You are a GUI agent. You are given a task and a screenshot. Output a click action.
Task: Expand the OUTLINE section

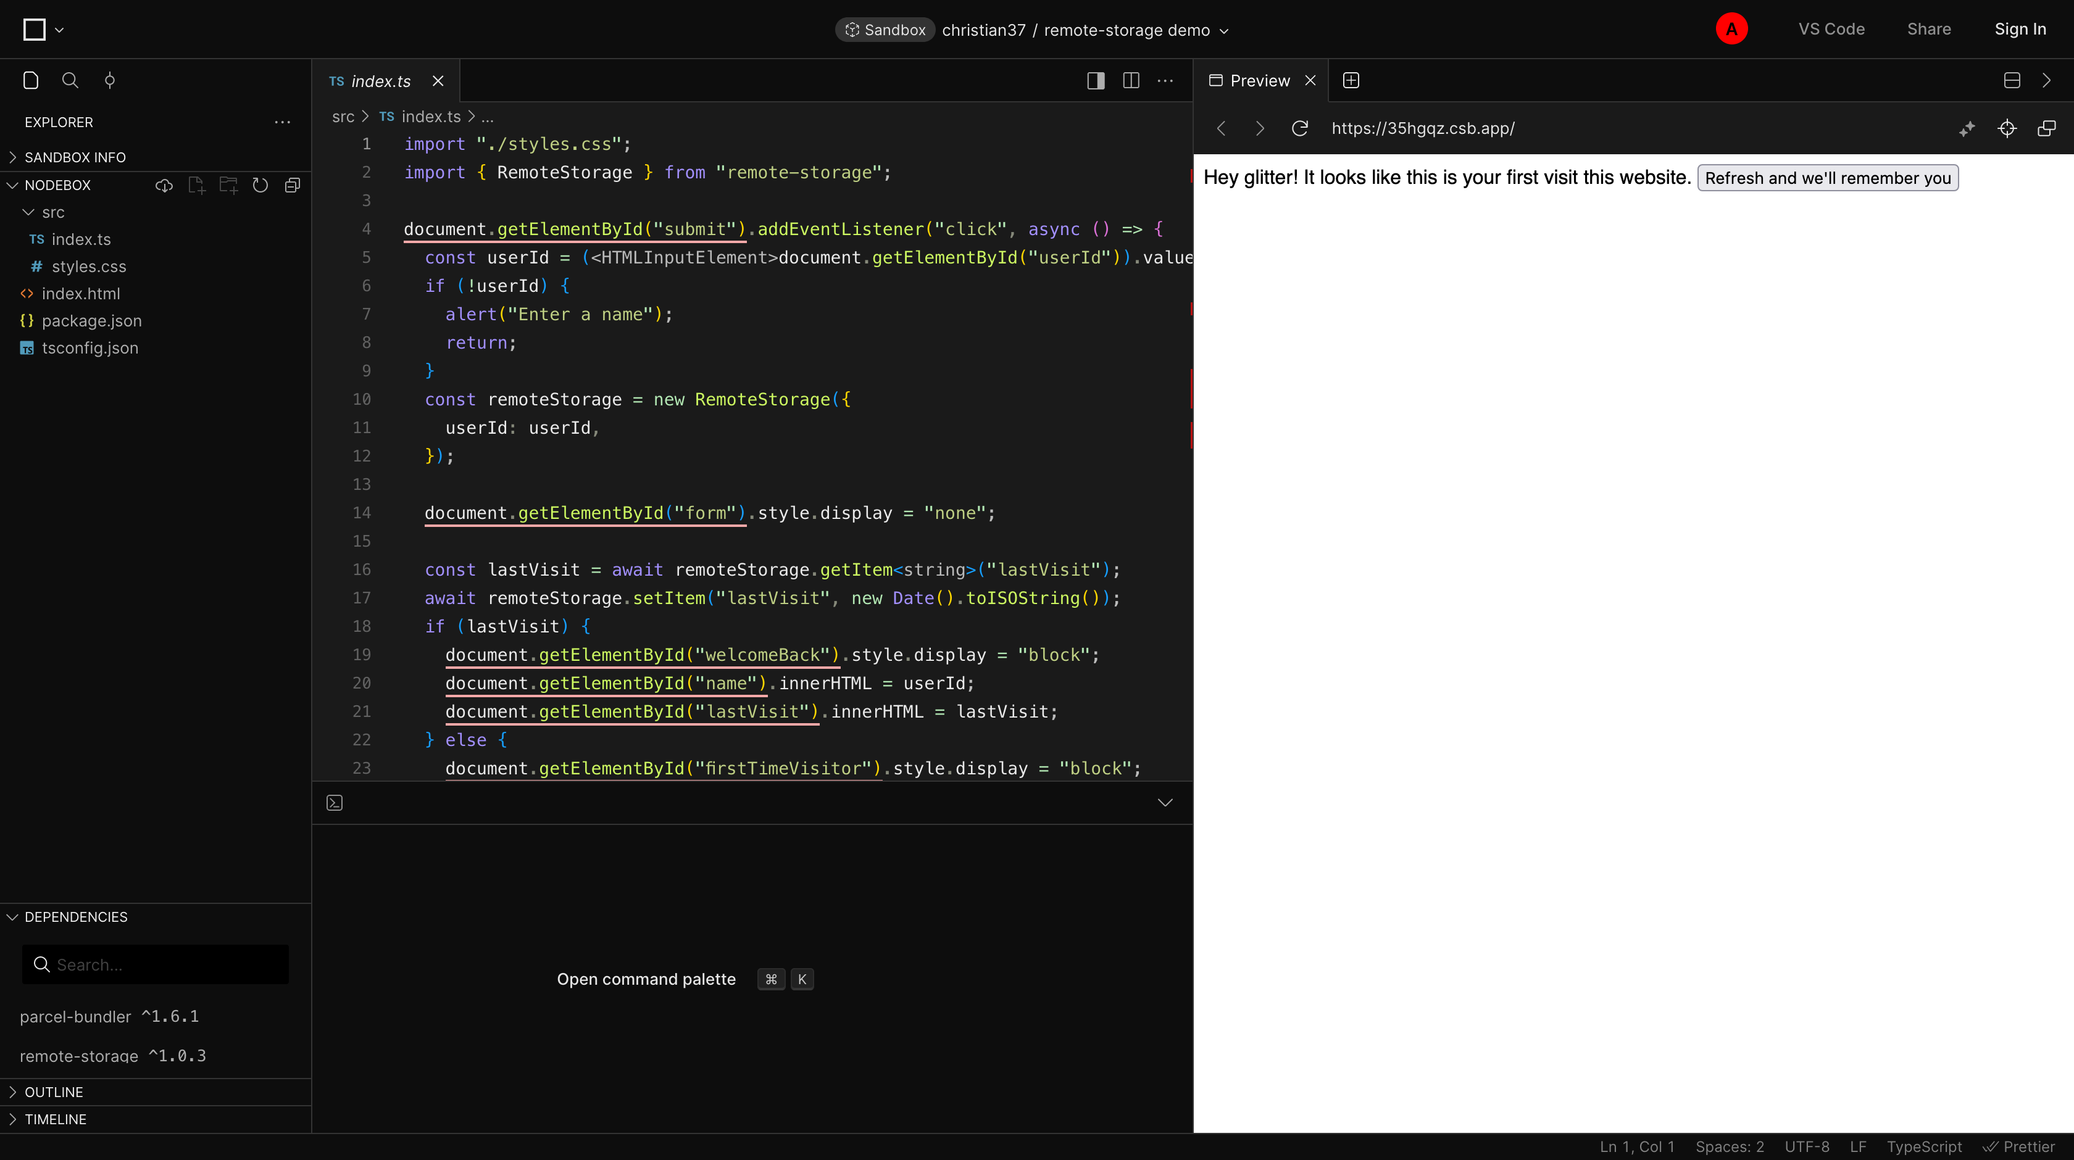tap(53, 1092)
